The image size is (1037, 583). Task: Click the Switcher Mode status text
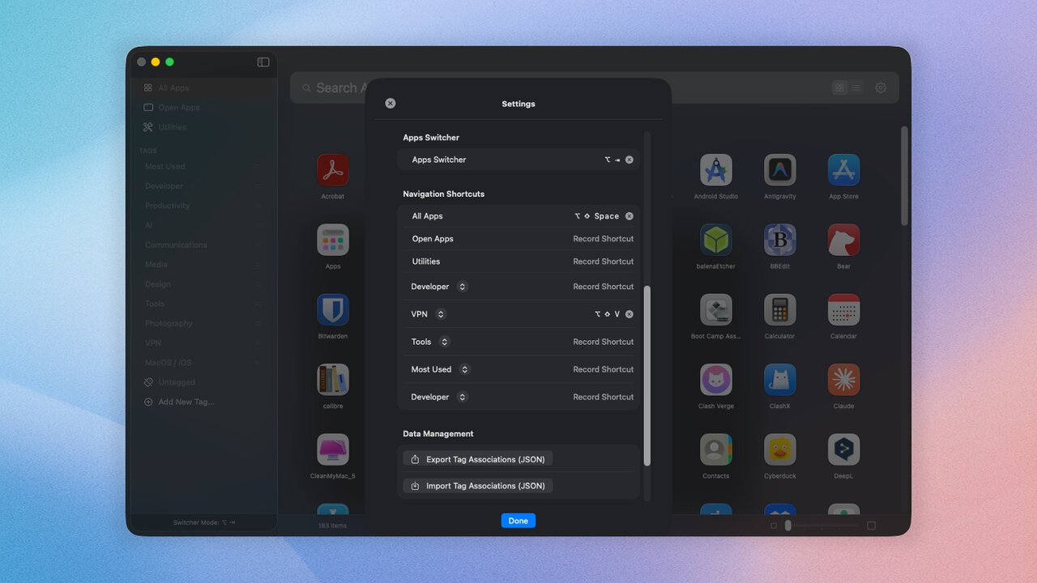point(204,522)
